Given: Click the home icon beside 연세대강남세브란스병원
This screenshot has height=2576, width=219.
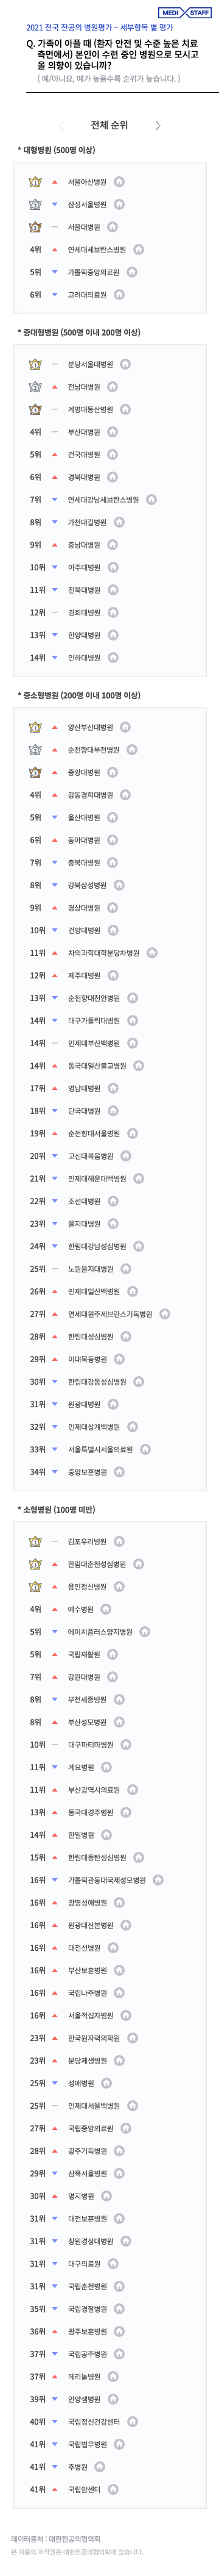Looking at the screenshot, I should pos(152,500).
